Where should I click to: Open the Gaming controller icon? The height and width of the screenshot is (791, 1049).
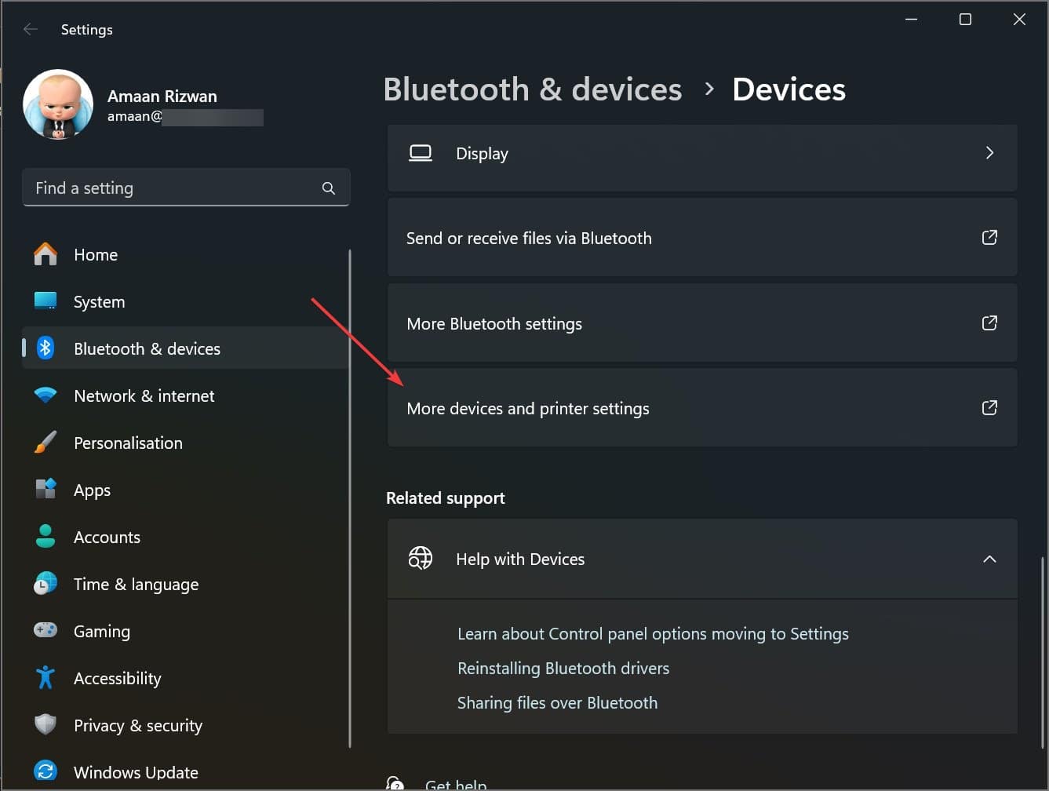click(x=46, y=630)
